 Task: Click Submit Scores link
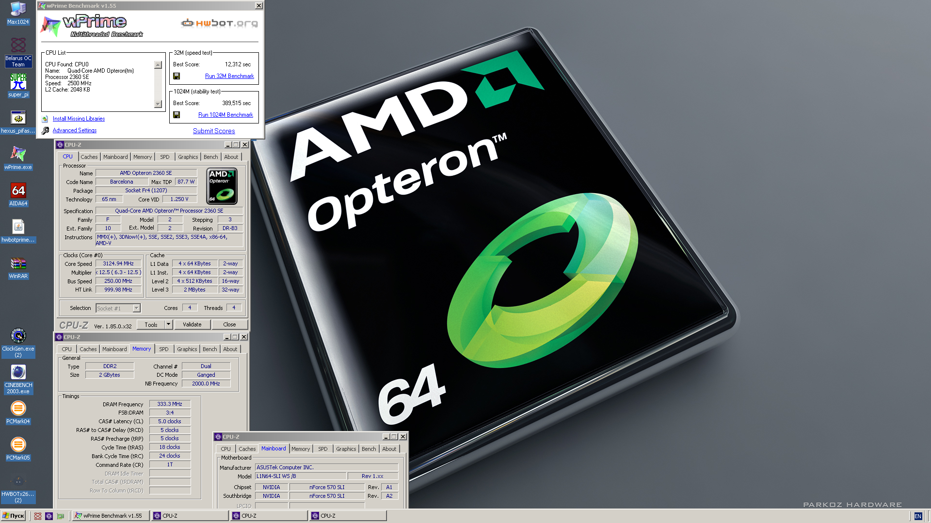(x=214, y=131)
